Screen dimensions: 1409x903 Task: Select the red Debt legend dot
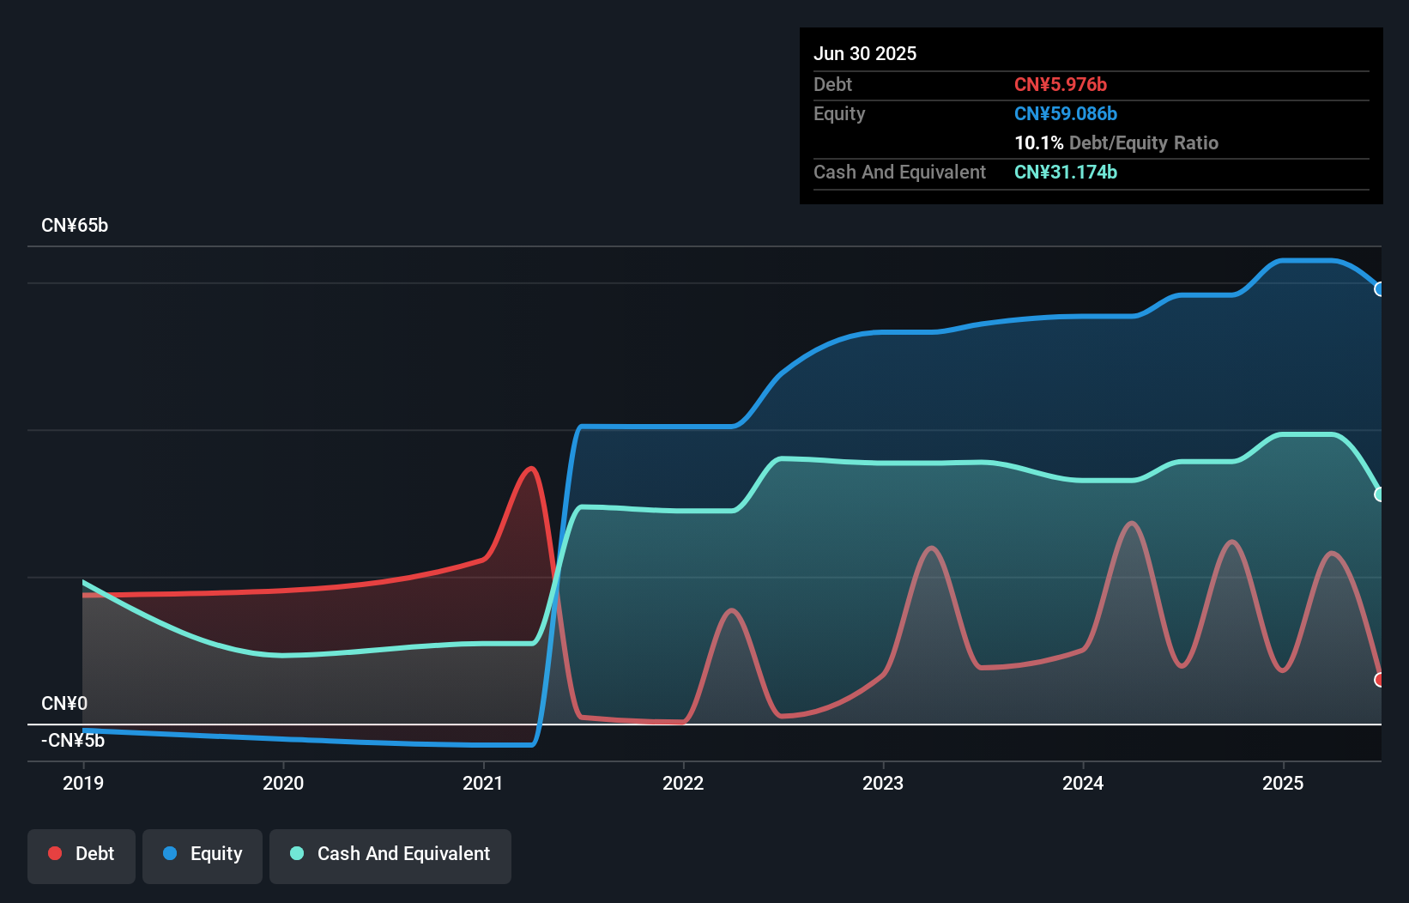(x=55, y=853)
